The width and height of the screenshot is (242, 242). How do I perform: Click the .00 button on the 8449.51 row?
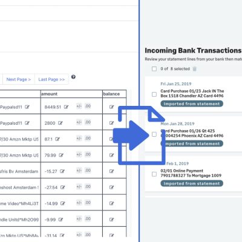88,106
